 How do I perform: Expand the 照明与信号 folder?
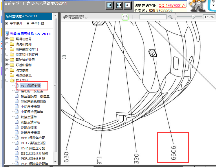[7, 39]
